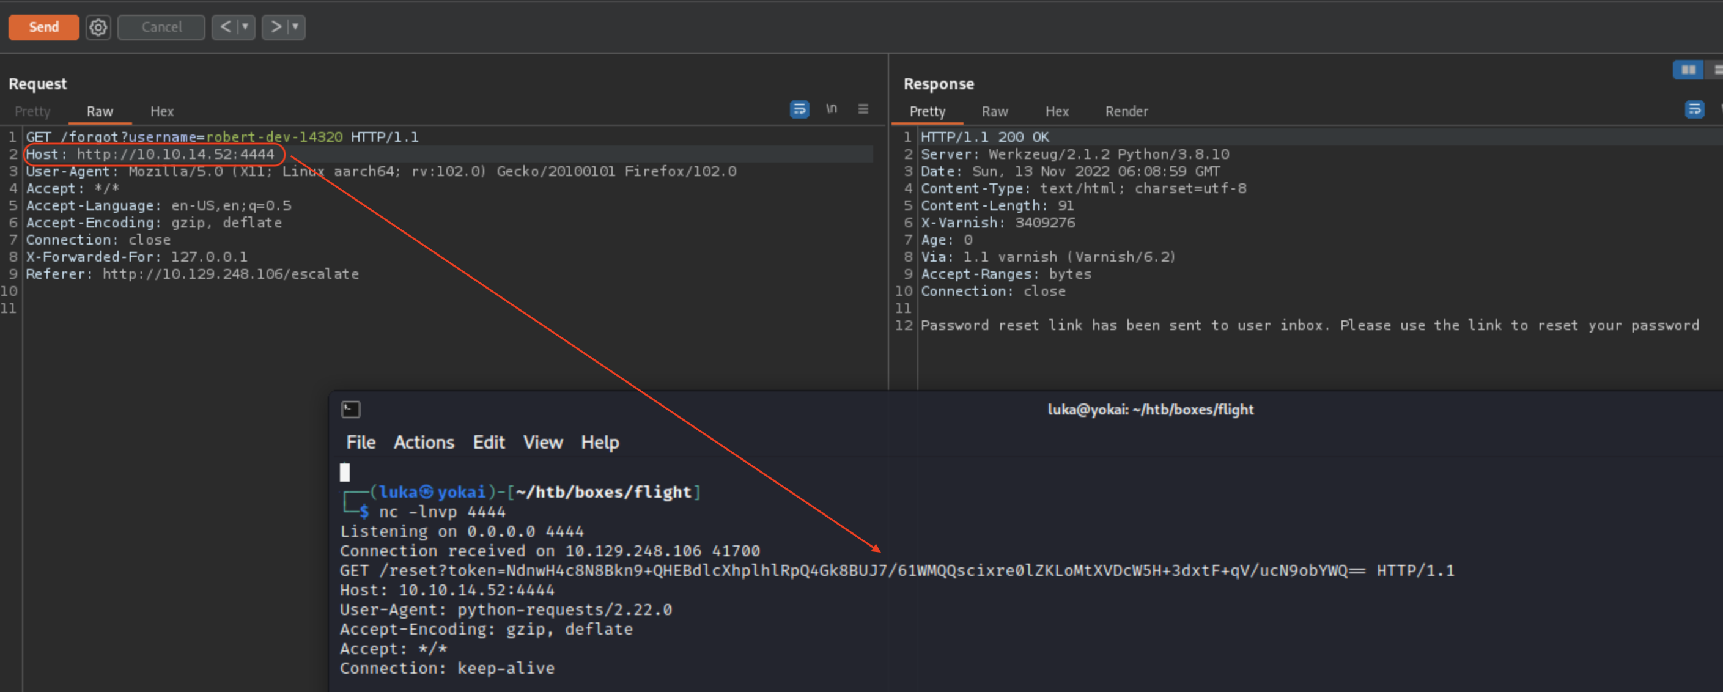Click the Cancel button
Image resolution: width=1723 pixels, height=692 pixels.
click(161, 28)
